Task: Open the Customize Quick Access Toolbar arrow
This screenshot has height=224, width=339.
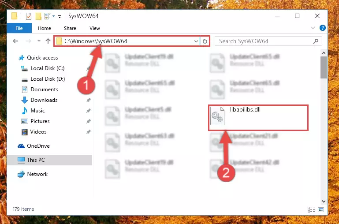Action: coord(60,16)
